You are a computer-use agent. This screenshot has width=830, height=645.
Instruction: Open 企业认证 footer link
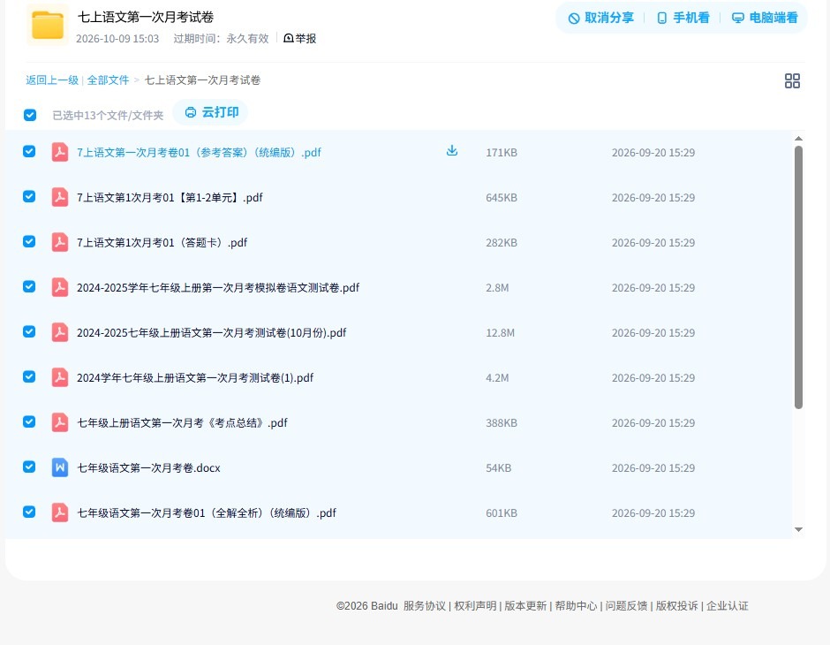728,606
